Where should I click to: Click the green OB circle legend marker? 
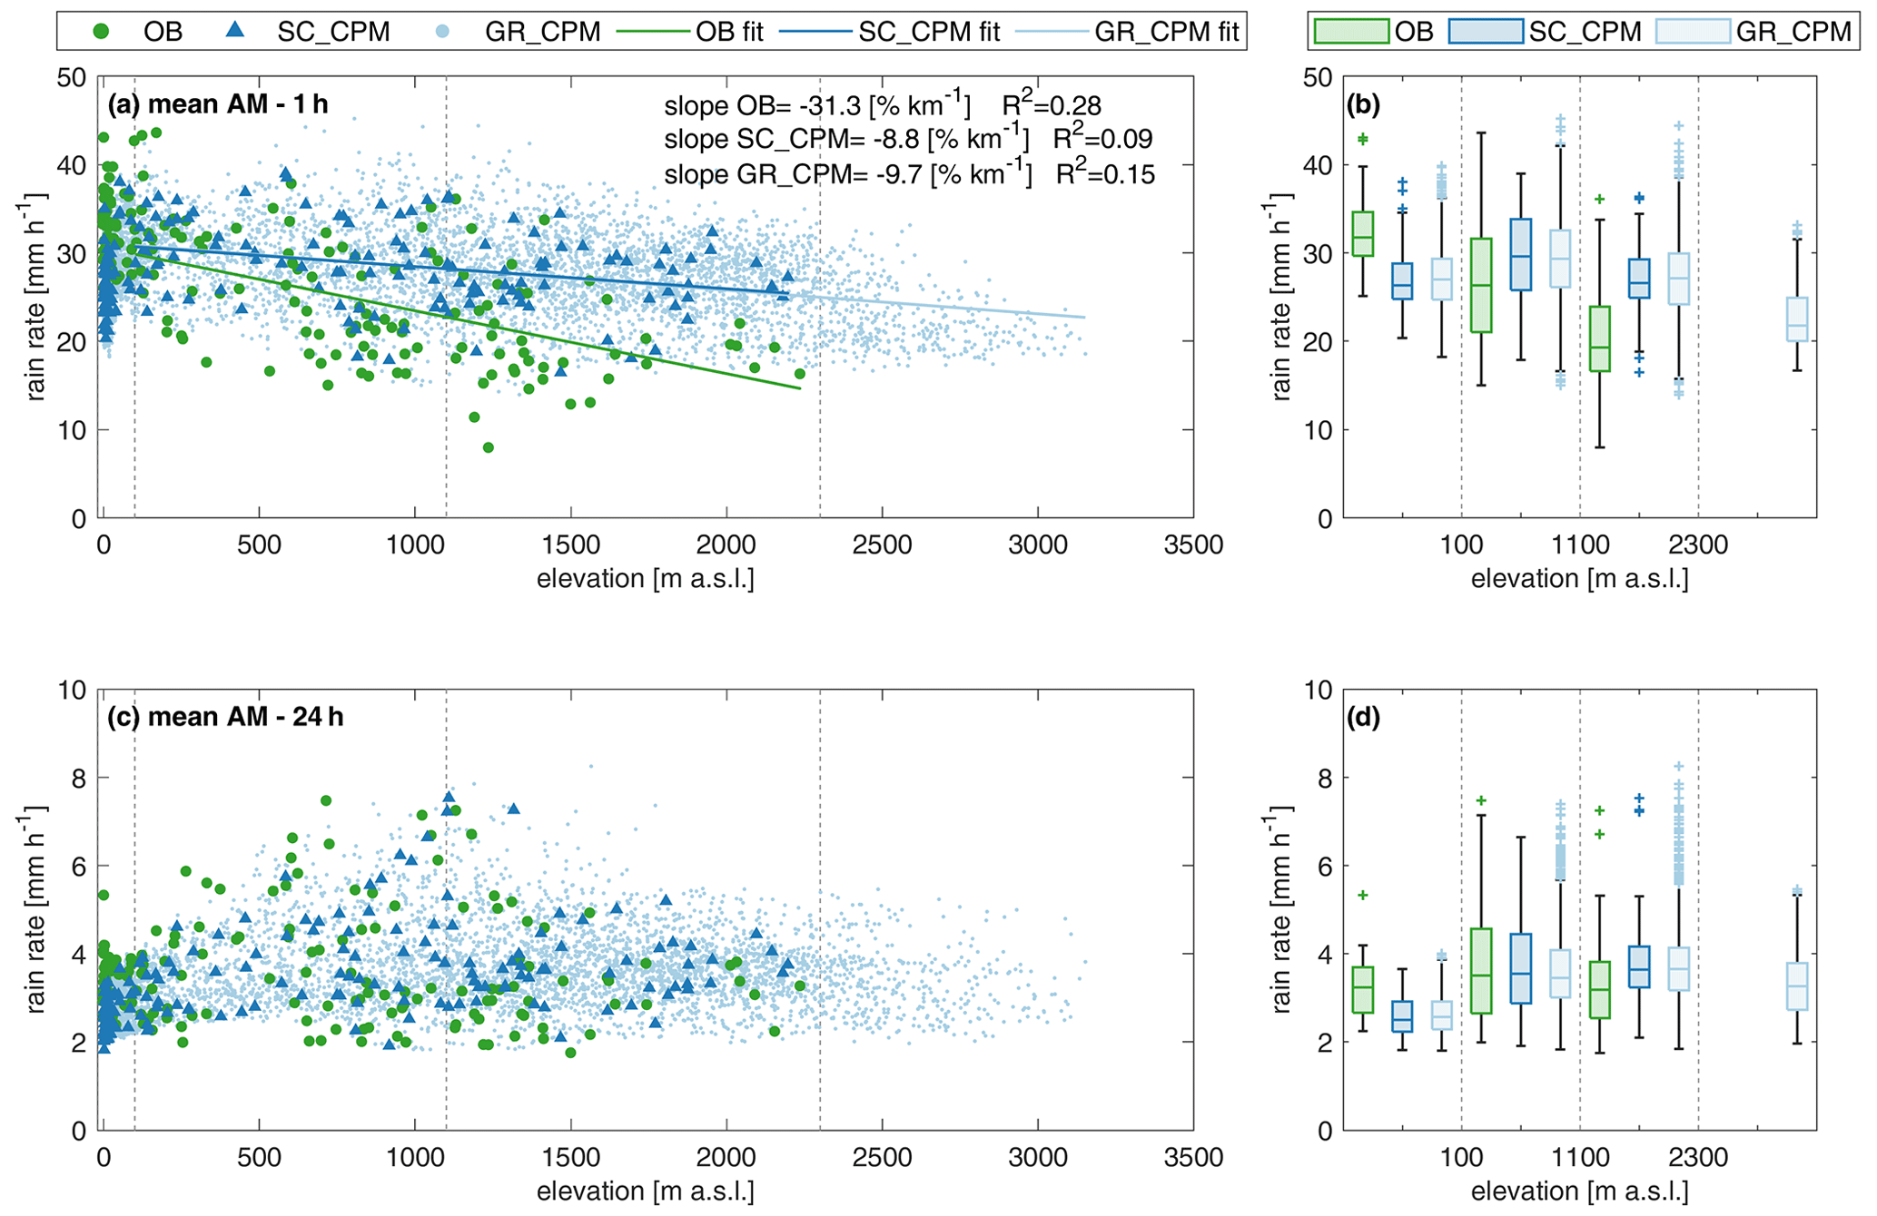pyautogui.click(x=102, y=32)
